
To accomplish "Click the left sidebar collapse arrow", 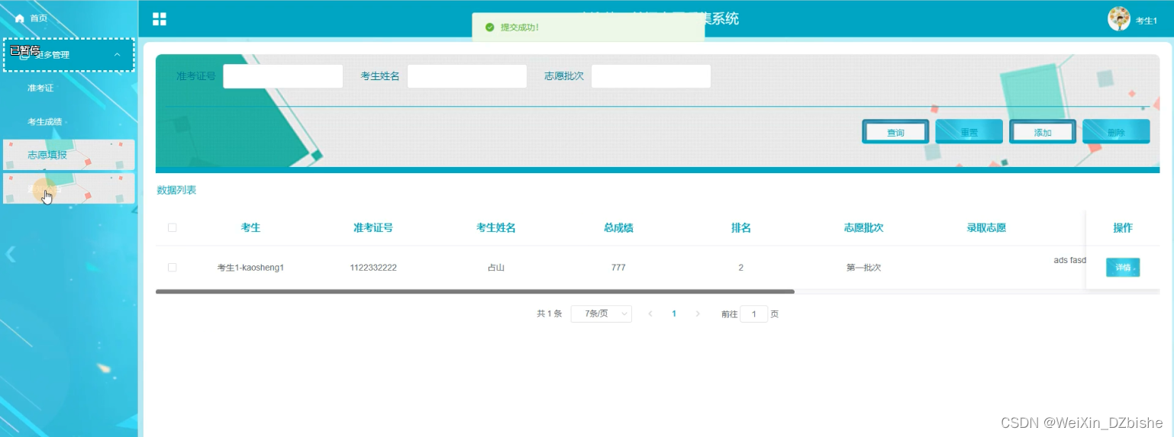I will 11,254.
